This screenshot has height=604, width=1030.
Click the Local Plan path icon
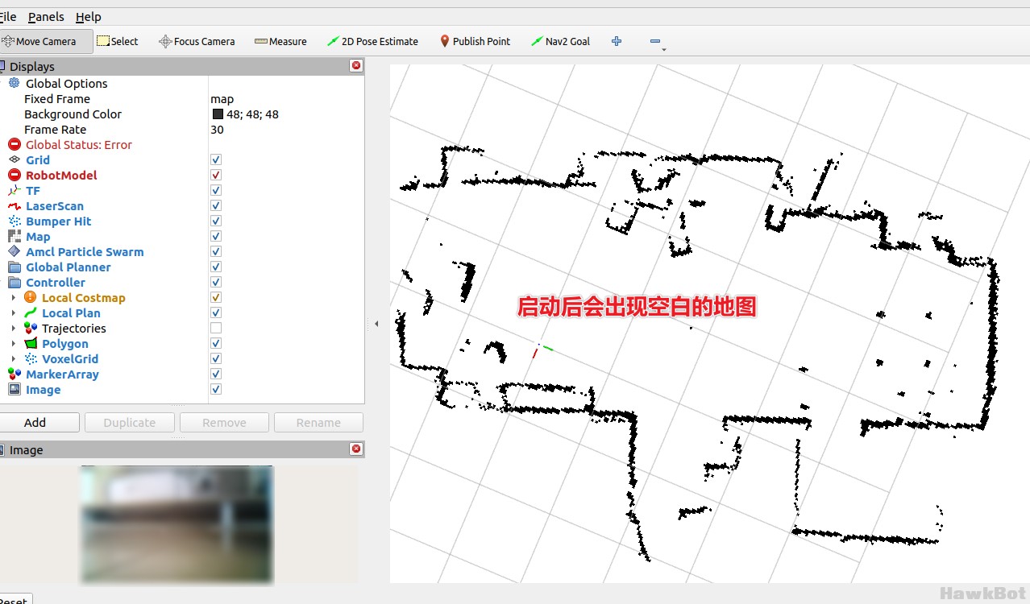click(31, 312)
